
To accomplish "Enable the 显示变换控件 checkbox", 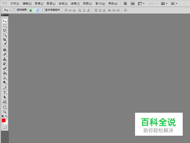I will pos(44,10).
